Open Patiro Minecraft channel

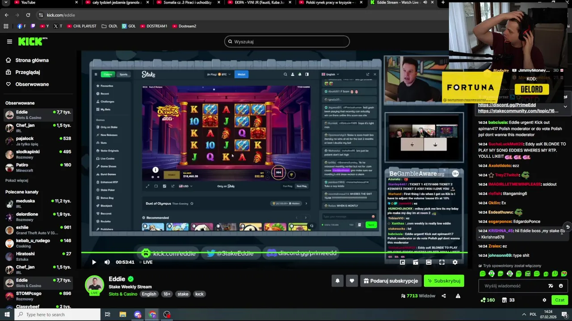[x=38, y=167]
